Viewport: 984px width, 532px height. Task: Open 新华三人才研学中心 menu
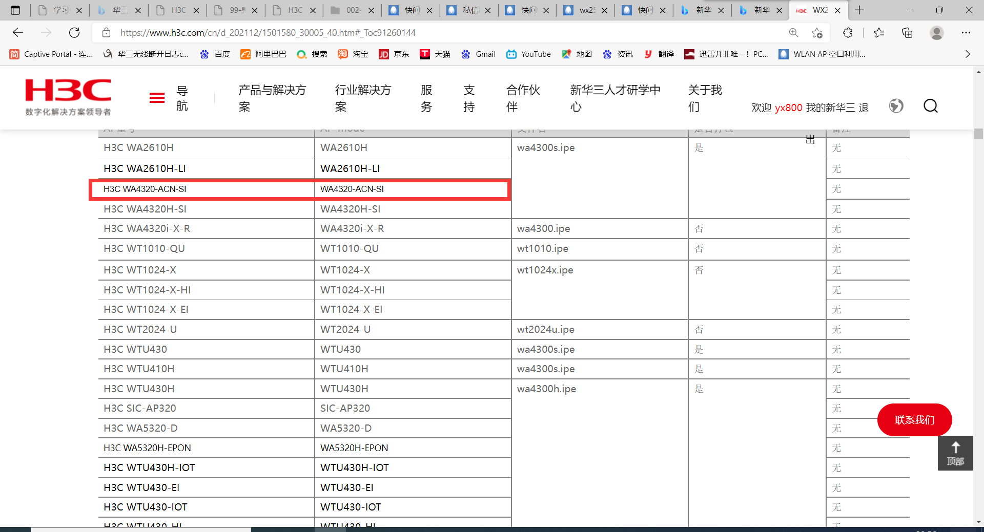[x=616, y=98]
